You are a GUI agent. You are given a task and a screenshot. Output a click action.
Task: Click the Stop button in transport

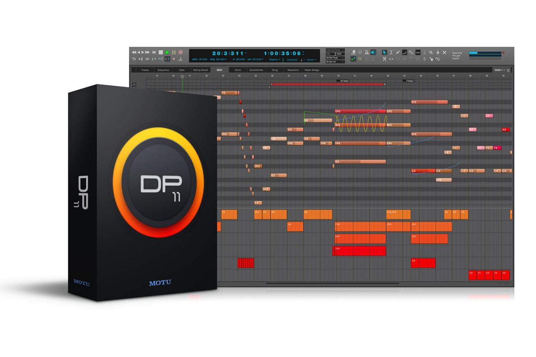(161, 52)
